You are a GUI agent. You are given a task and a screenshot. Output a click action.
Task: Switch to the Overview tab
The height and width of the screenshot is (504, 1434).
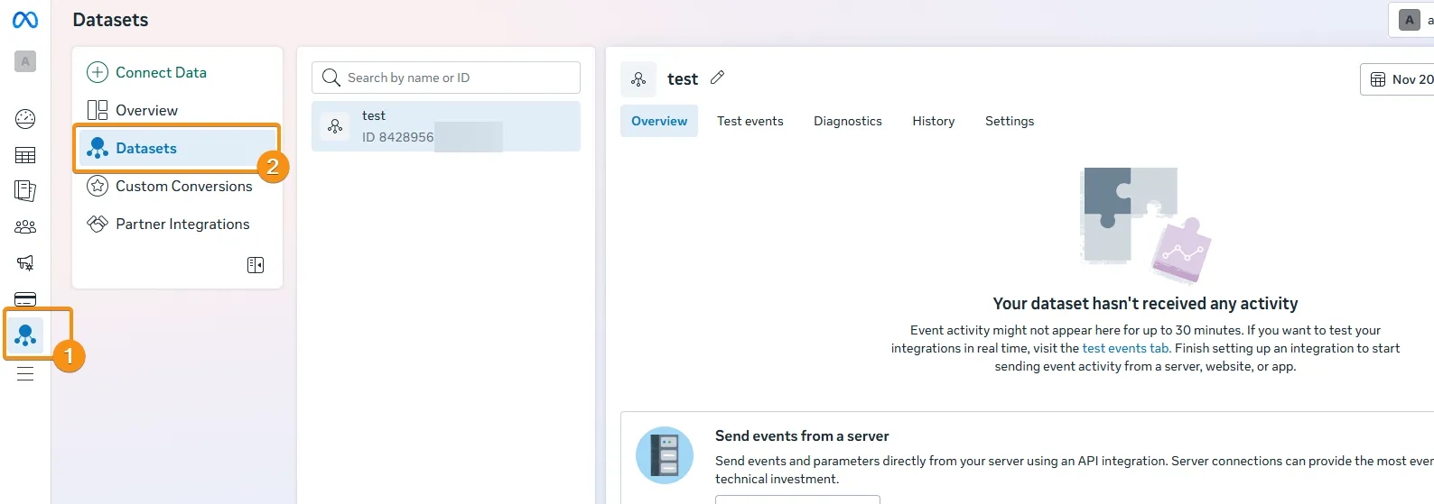point(659,121)
